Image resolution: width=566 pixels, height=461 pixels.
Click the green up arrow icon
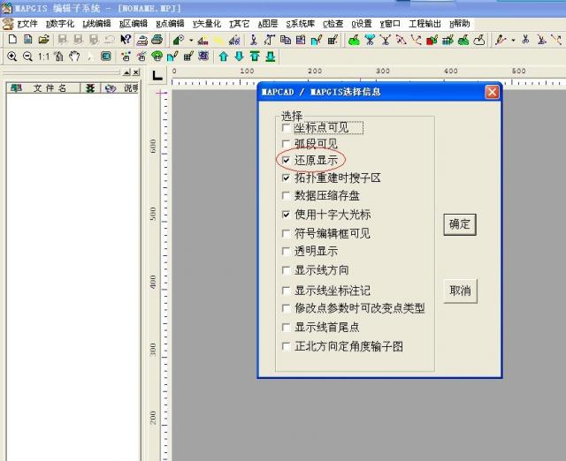[x=223, y=56]
